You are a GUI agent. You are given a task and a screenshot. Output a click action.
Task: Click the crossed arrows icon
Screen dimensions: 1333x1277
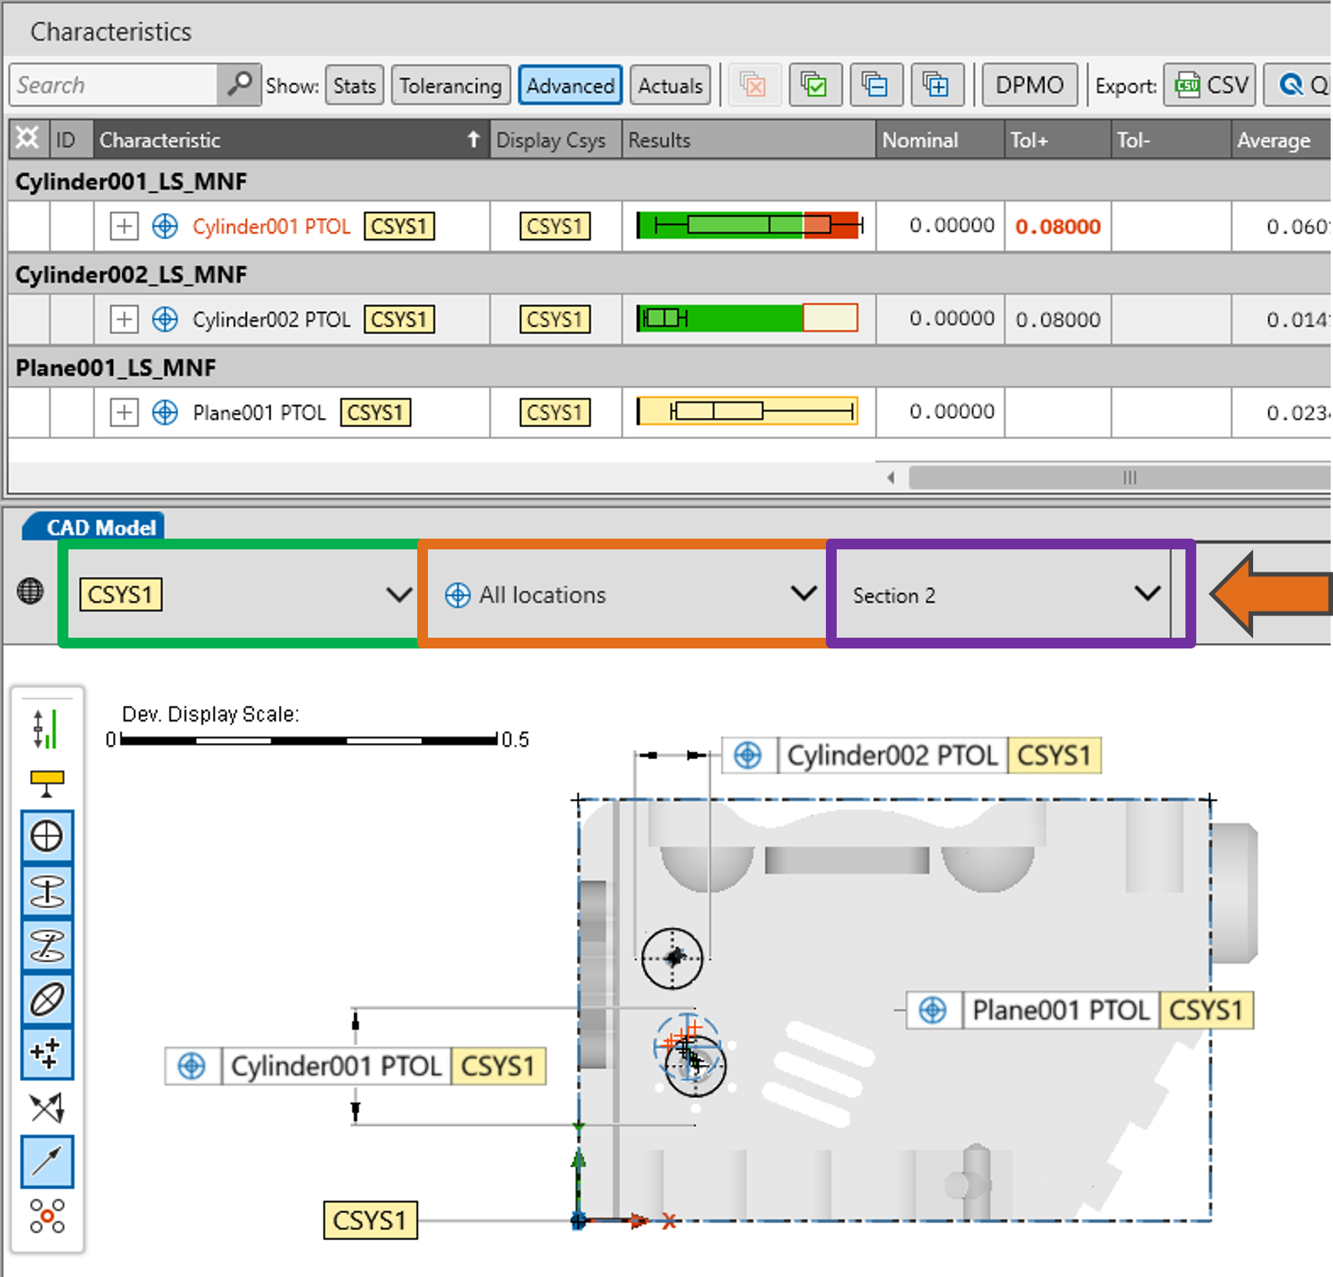click(47, 1107)
